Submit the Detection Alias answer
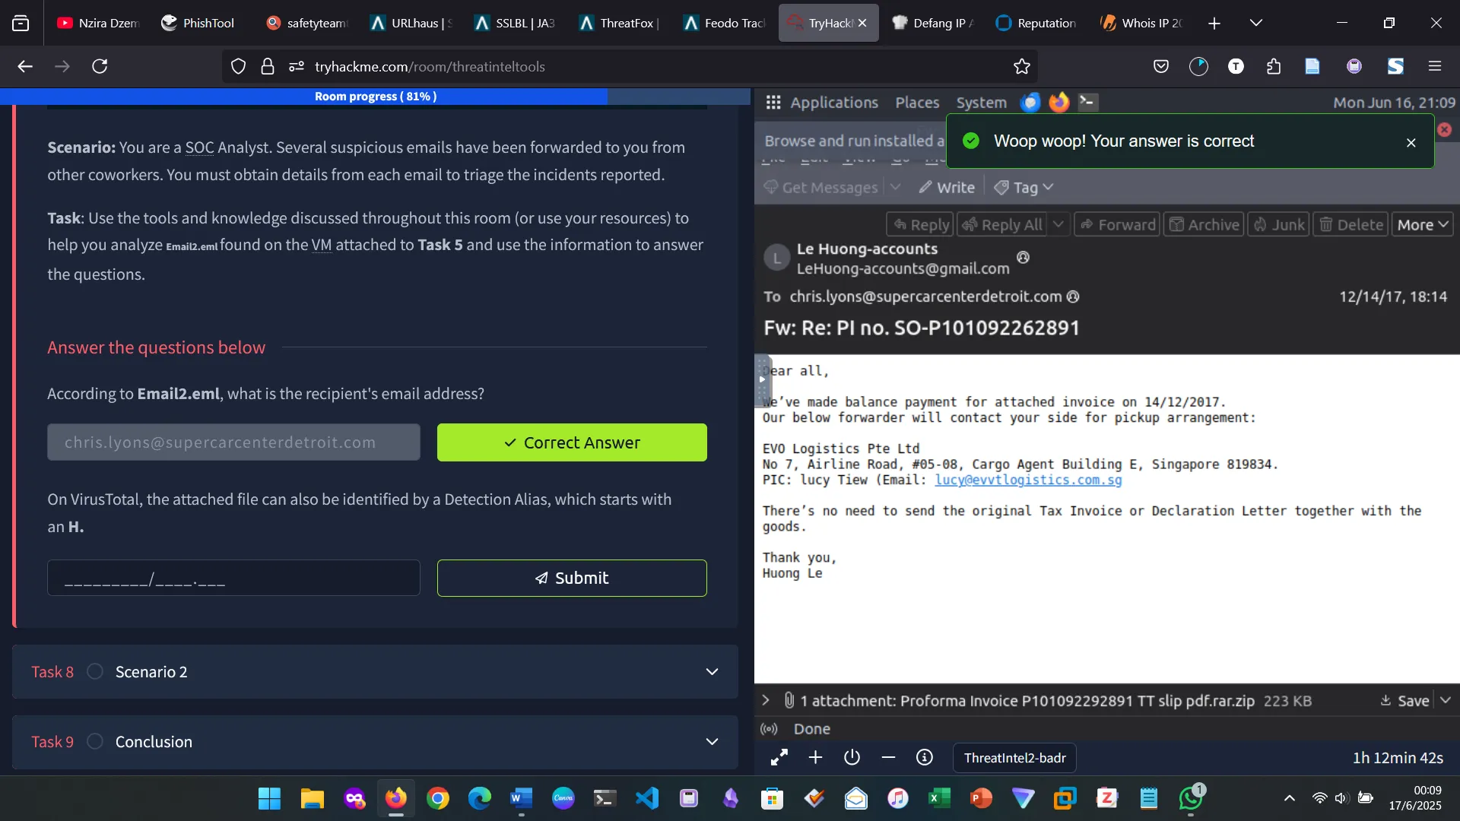 [572, 579]
